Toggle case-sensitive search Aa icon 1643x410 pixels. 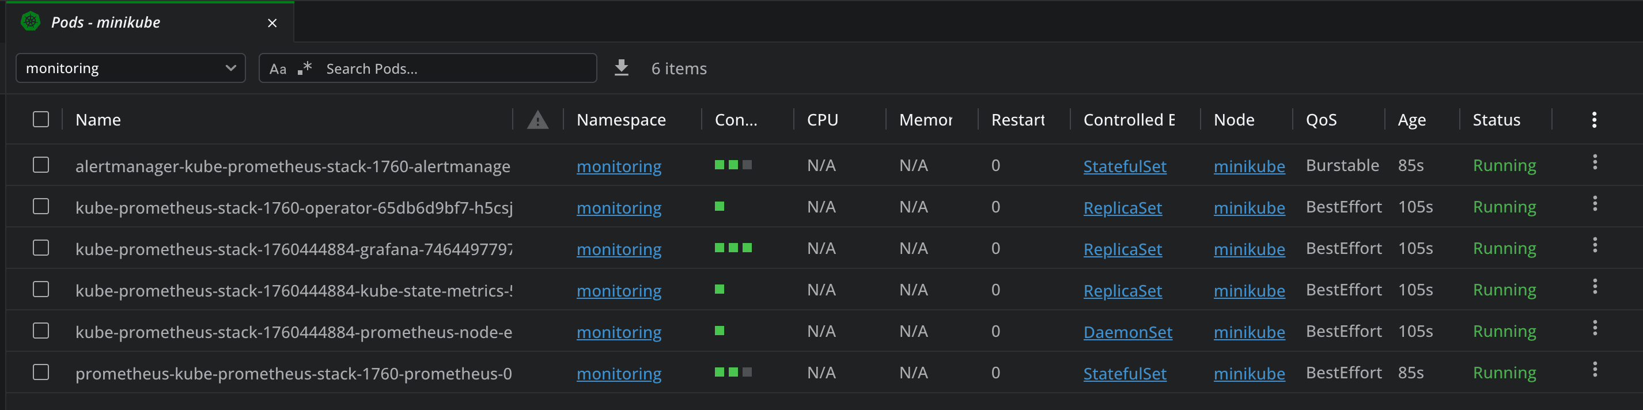278,69
